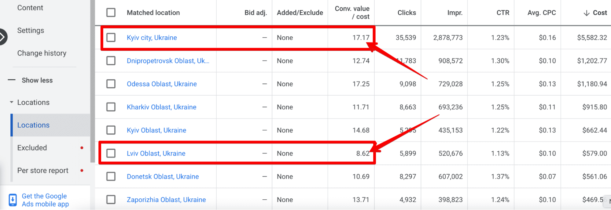Viewport: 611px width, 210px height.
Task: Open the Kharkiv Oblast, Ukraine link
Action: pyautogui.click(x=161, y=107)
